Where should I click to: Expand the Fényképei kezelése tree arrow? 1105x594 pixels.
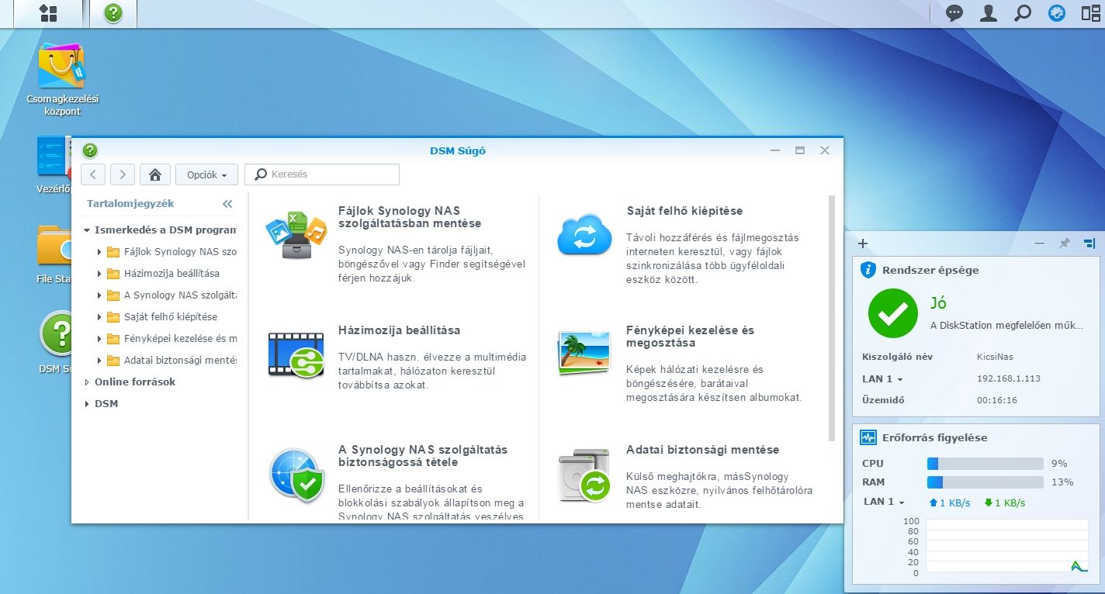click(99, 339)
